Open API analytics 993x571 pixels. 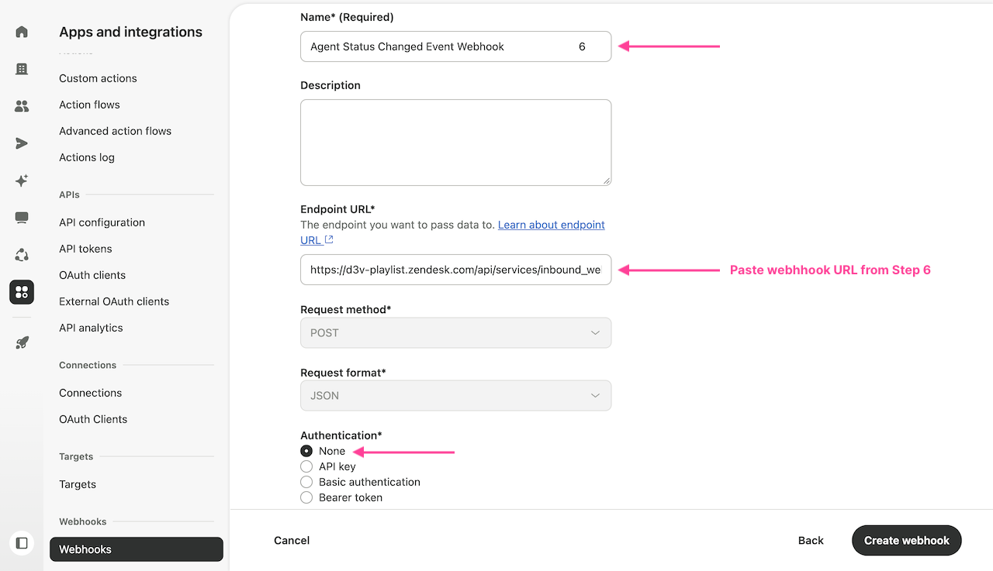(91, 328)
